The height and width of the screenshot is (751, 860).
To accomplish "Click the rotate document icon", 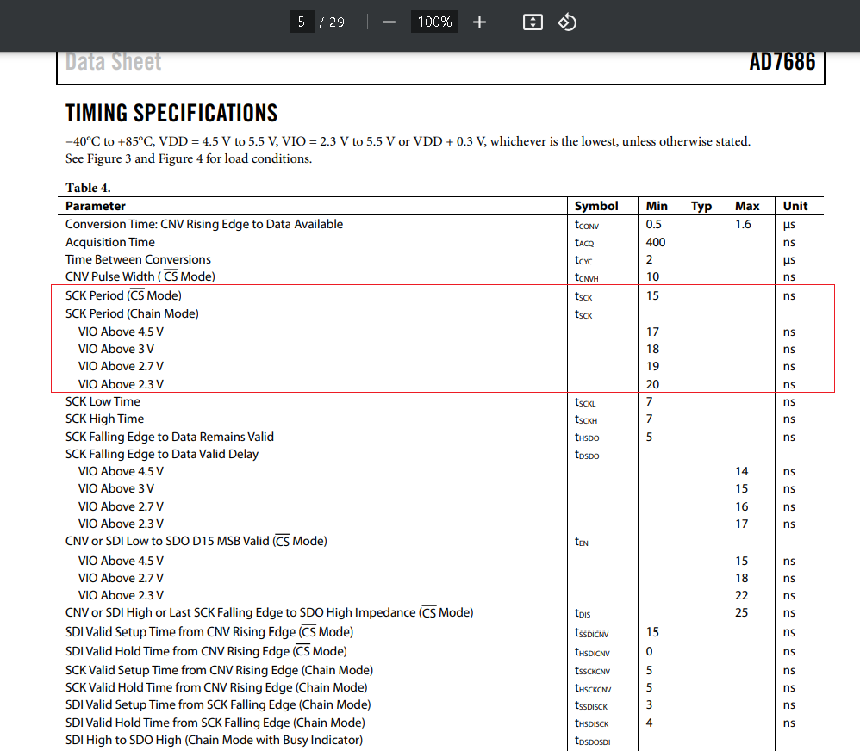I will pyautogui.click(x=567, y=22).
